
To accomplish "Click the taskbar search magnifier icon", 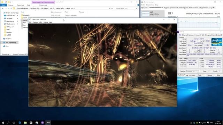I will [x=8, y=123].
